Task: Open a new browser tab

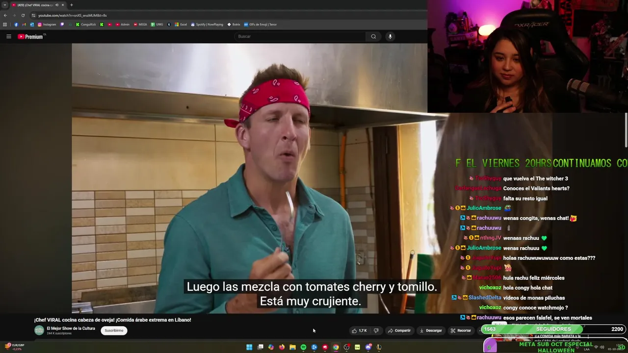Action: tap(72, 5)
